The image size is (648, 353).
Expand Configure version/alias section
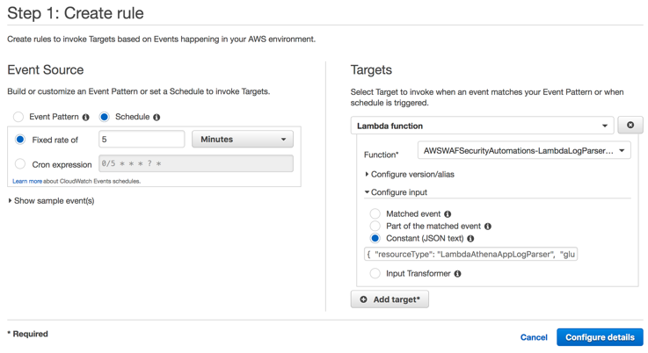pyautogui.click(x=409, y=174)
